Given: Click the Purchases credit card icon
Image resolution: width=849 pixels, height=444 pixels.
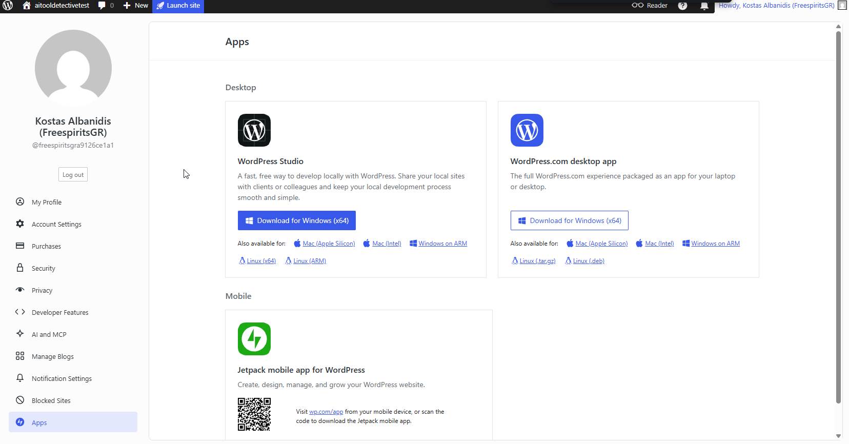Looking at the screenshot, I should pos(20,246).
